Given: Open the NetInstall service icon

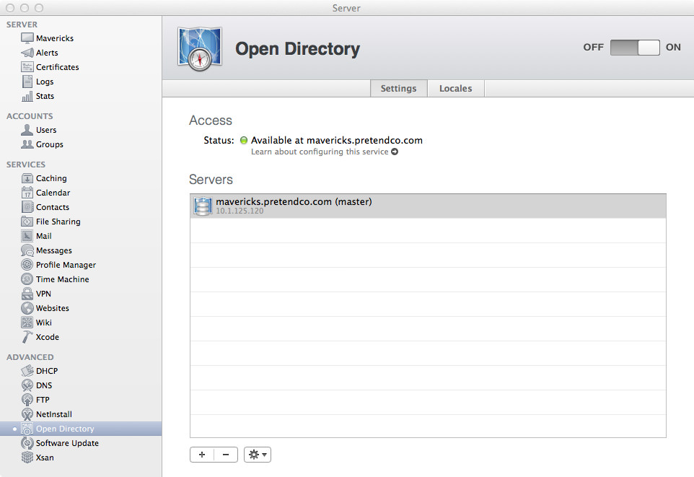Looking at the screenshot, I should click(27, 414).
